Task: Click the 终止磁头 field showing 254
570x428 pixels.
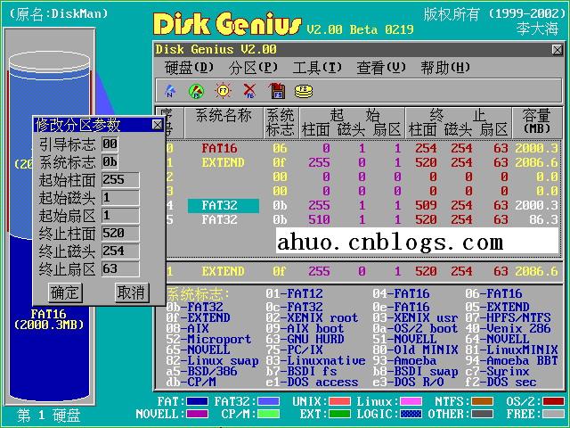Action: [x=120, y=251]
